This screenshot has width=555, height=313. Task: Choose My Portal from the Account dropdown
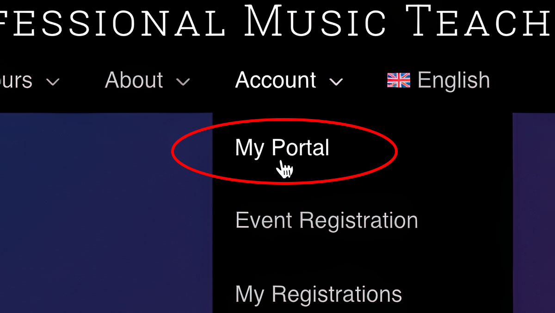click(282, 148)
